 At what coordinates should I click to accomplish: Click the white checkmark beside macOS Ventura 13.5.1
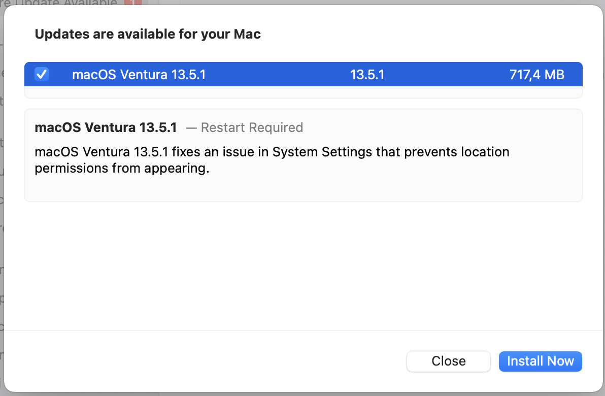[x=41, y=75]
